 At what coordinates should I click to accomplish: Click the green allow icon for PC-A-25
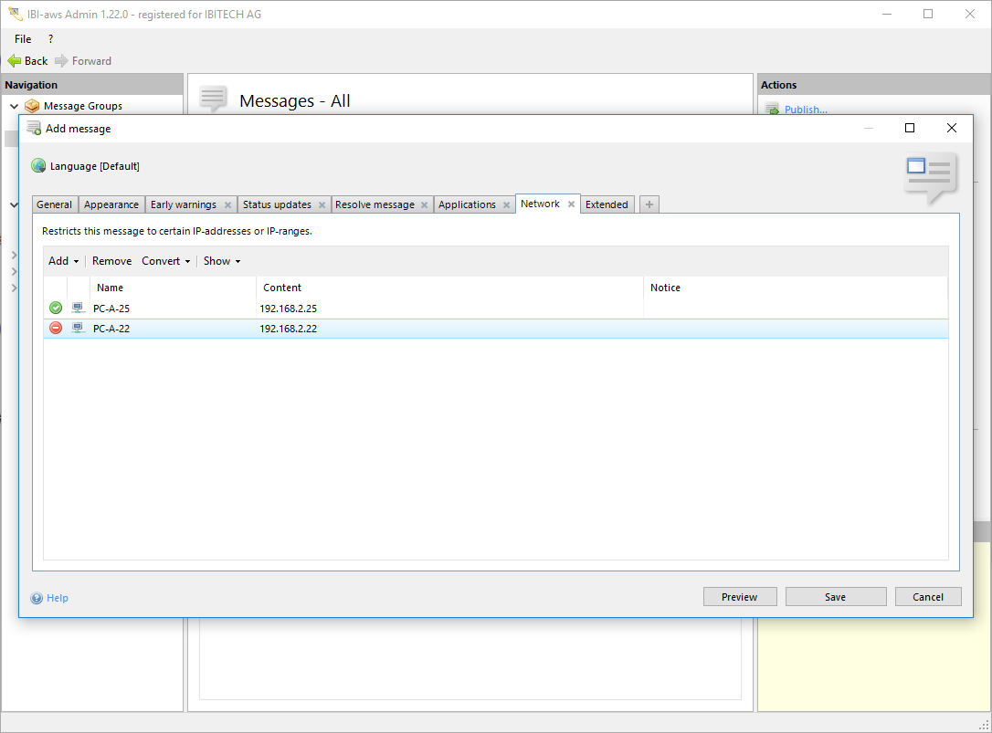click(56, 309)
